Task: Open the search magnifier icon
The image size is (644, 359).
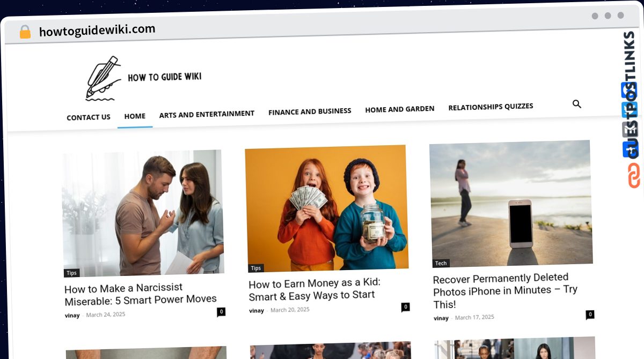Action: [x=577, y=104]
